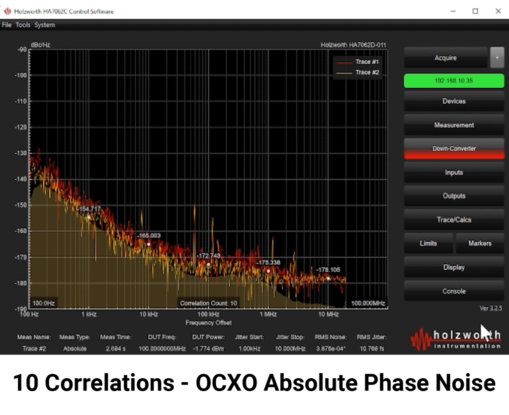Click the Jitter Stop value 10.000MHz

click(x=290, y=349)
